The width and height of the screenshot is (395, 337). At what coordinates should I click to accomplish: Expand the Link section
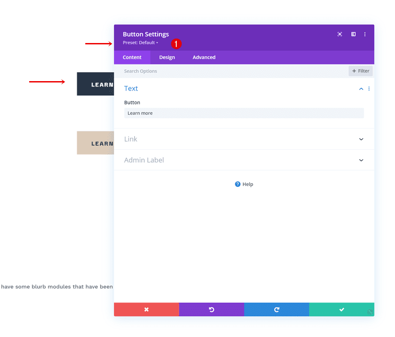point(361,139)
